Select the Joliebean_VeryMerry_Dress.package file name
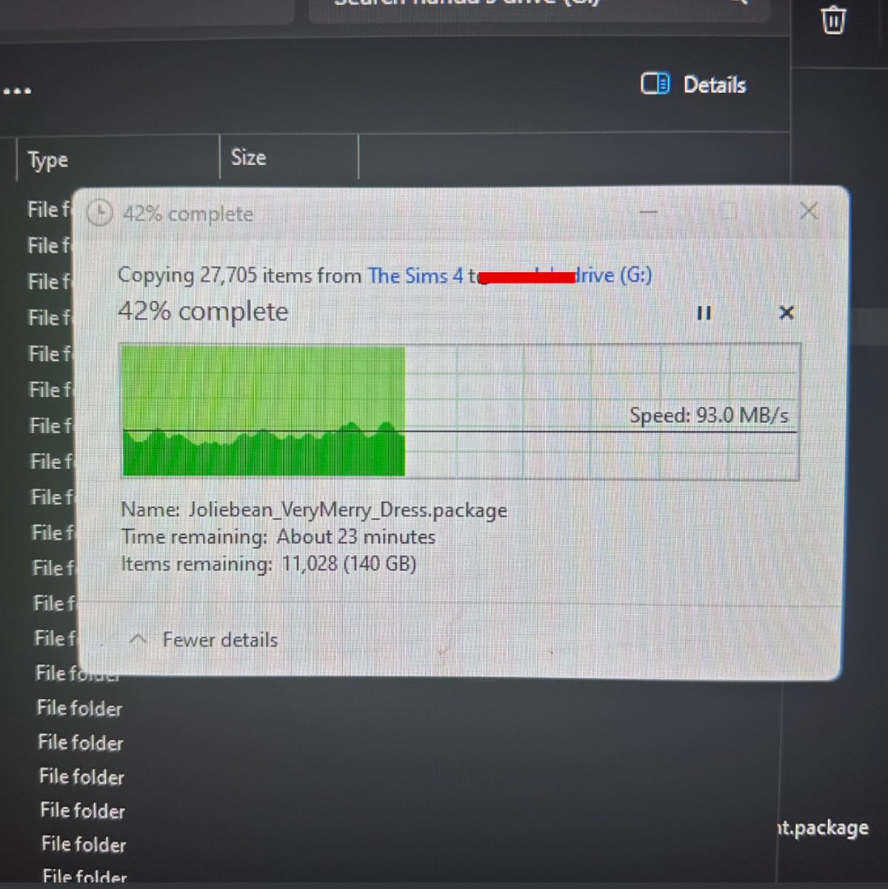 click(348, 510)
